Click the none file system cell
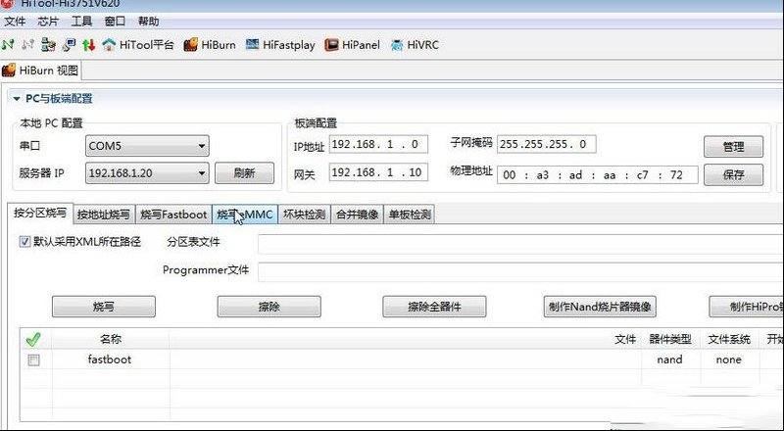 (x=728, y=359)
